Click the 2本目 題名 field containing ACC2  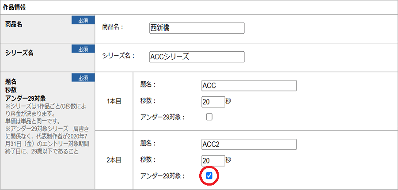[x=248, y=144]
